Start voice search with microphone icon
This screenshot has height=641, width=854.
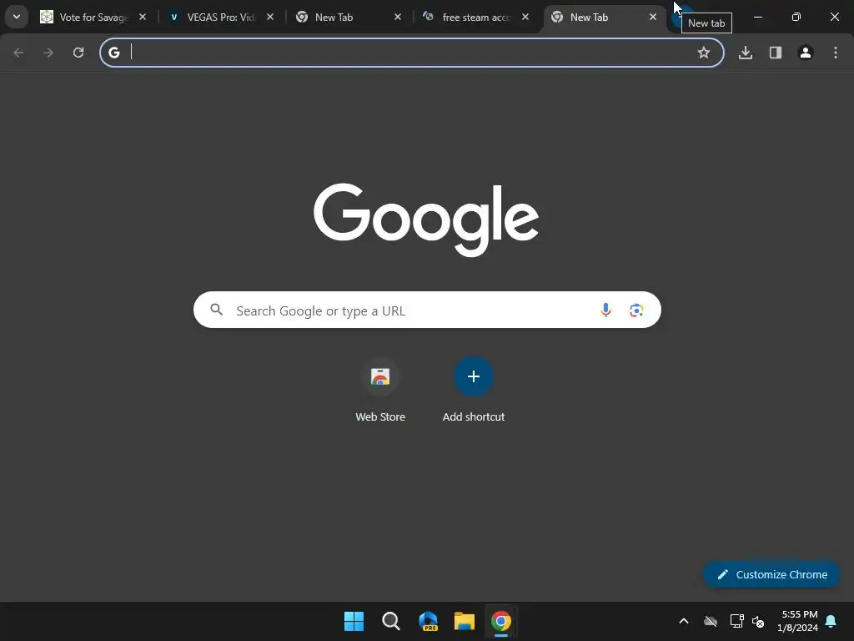pyautogui.click(x=605, y=310)
